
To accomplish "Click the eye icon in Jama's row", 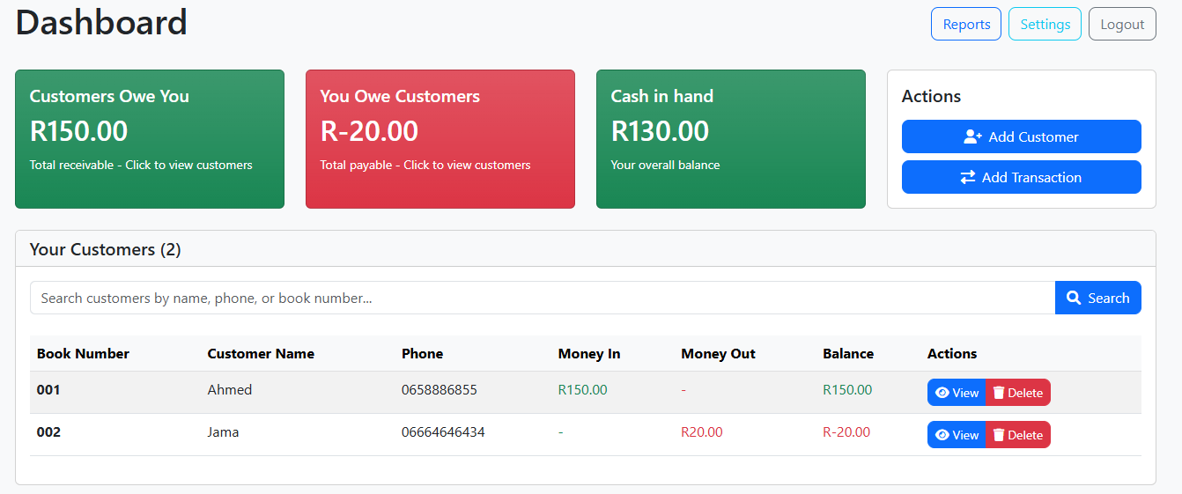I will tap(942, 435).
